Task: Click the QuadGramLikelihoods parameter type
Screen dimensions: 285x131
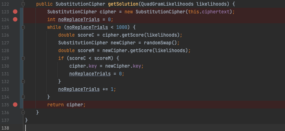Action: pyautogui.click(x=167, y=4)
